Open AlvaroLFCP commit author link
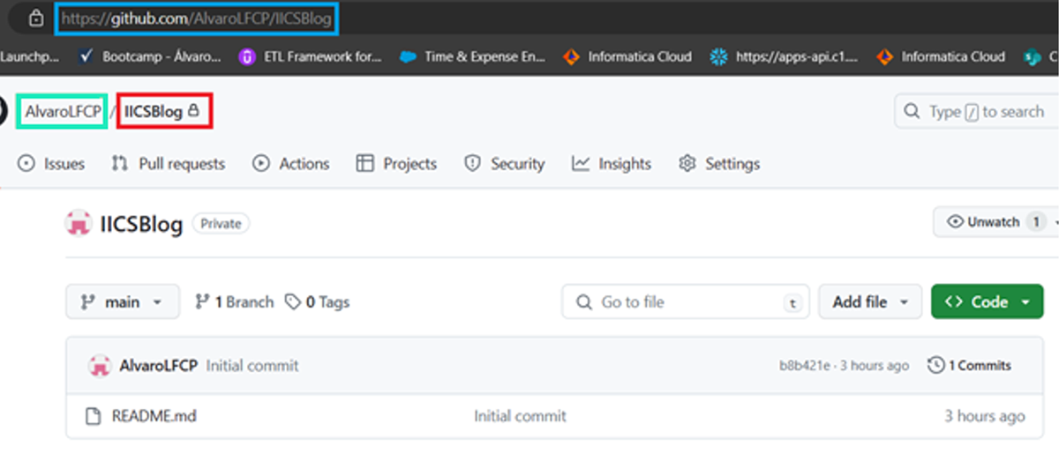Screen dimensions: 1059x461 point(159,365)
